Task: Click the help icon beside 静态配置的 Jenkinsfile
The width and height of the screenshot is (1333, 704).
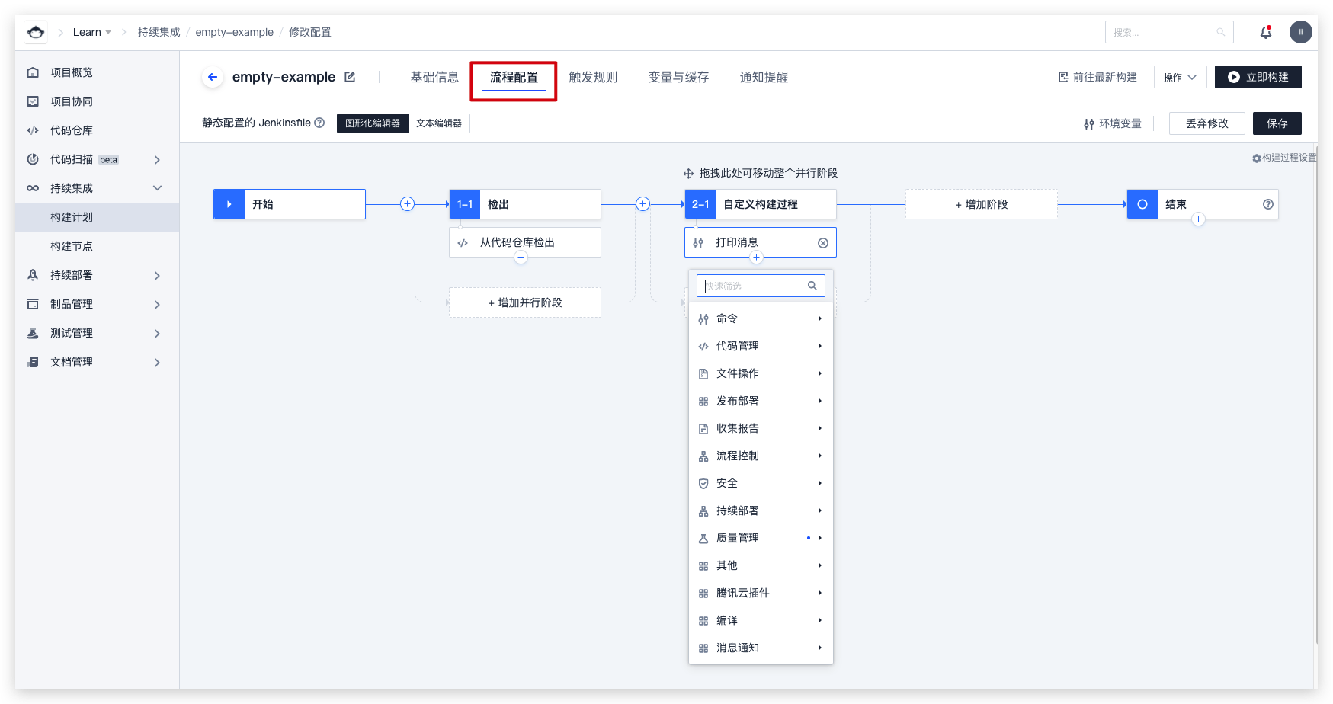Action: (x=320, y=123)
